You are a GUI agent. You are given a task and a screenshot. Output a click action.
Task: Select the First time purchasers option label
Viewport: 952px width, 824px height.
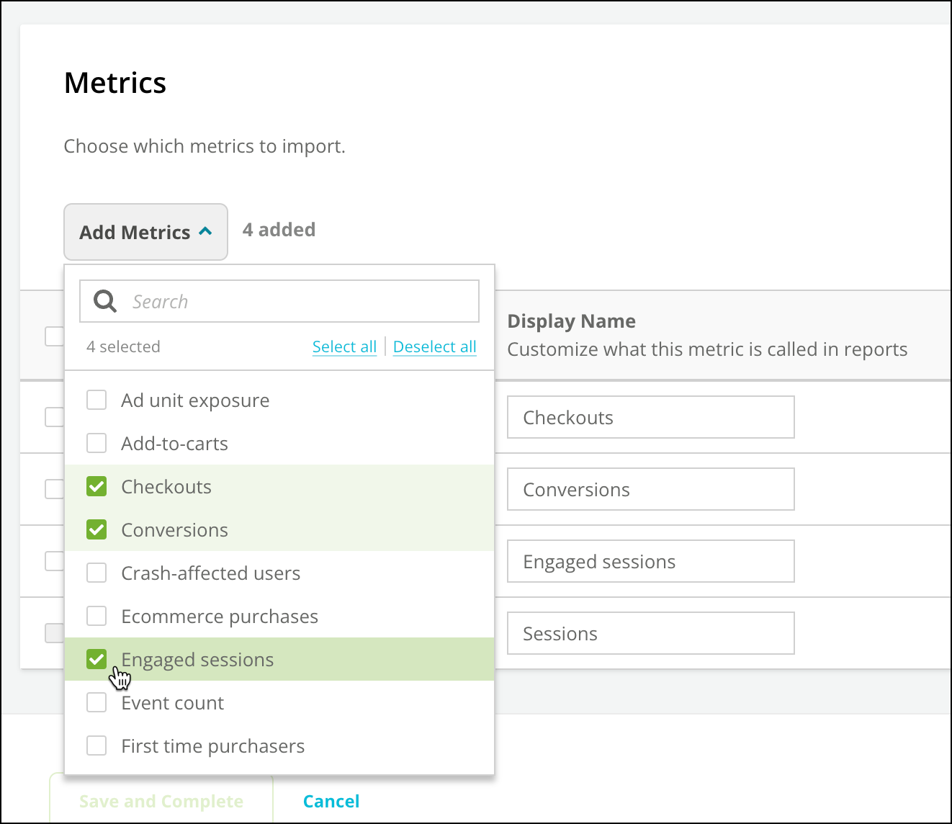click(213, 746)
